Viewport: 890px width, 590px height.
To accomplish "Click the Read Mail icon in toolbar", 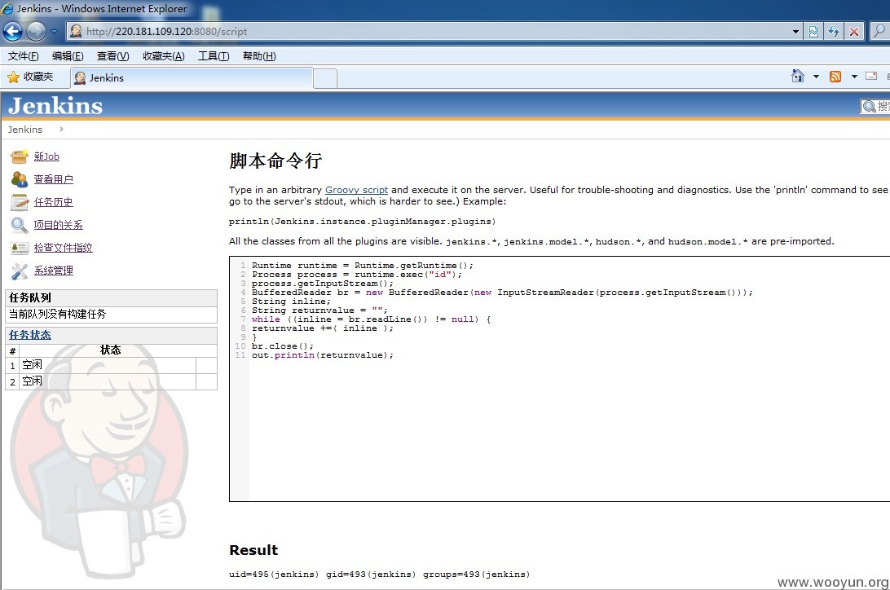I will [871, 76].
